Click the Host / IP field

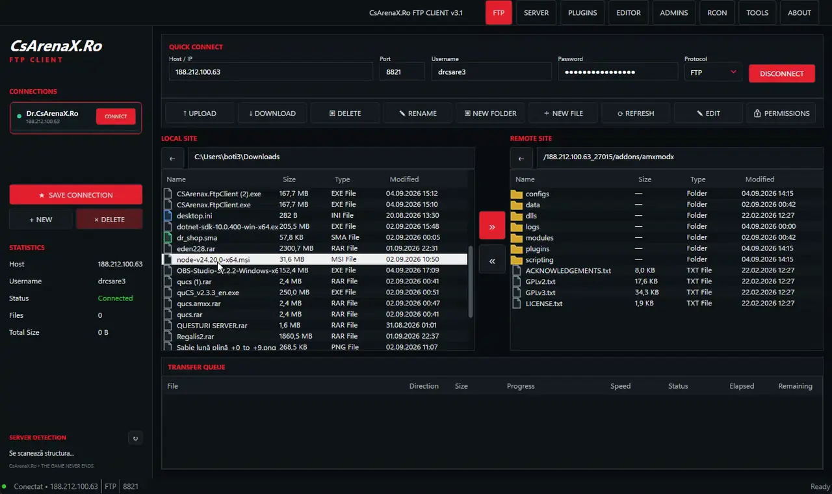271,72
